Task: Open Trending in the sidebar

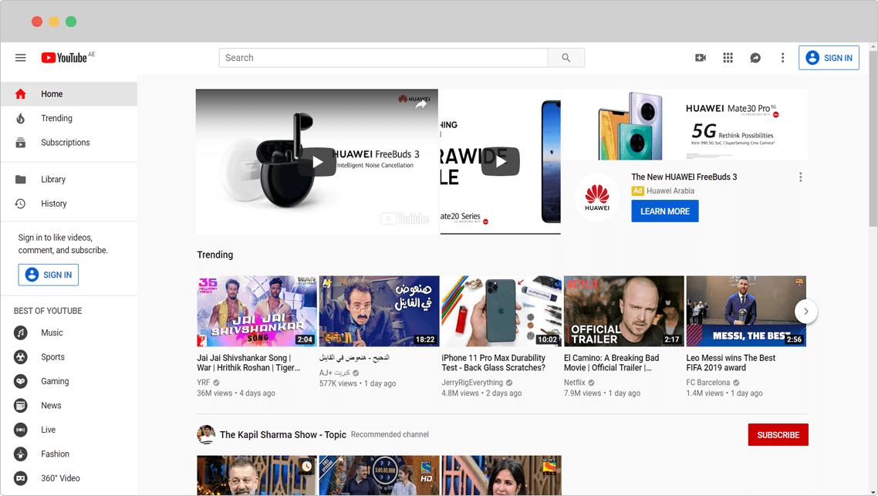Action: [x=69, y=118]
